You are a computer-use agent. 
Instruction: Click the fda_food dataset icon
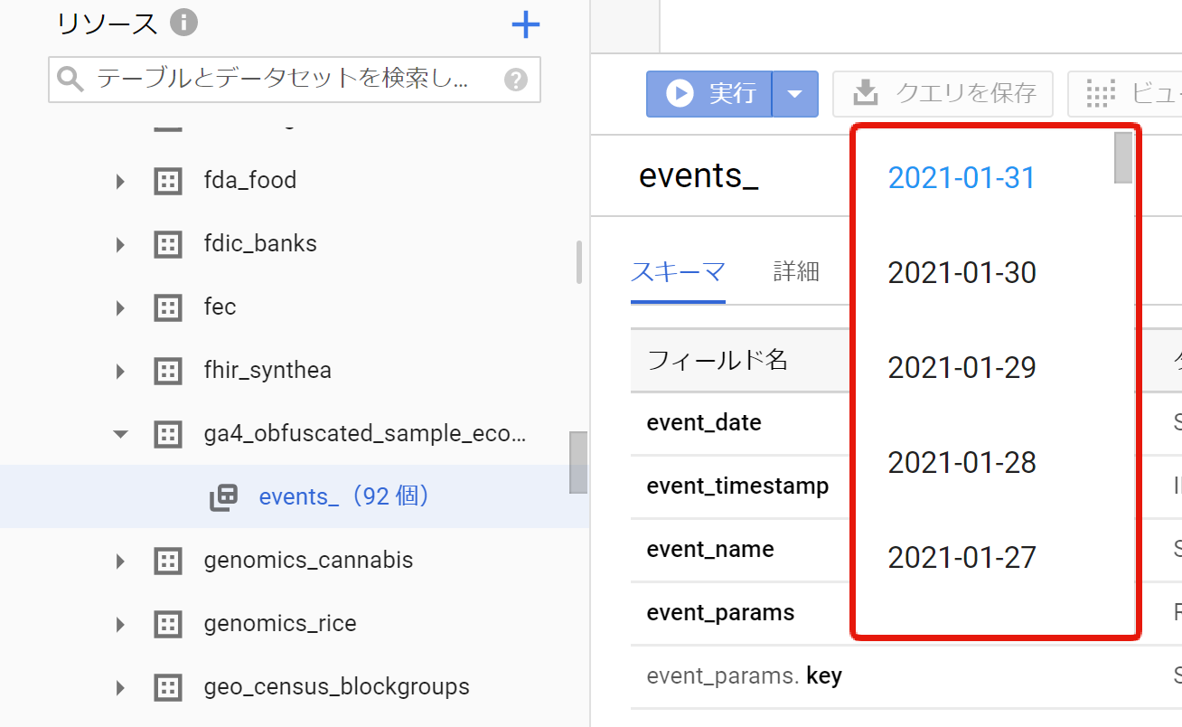coord(167,181)
